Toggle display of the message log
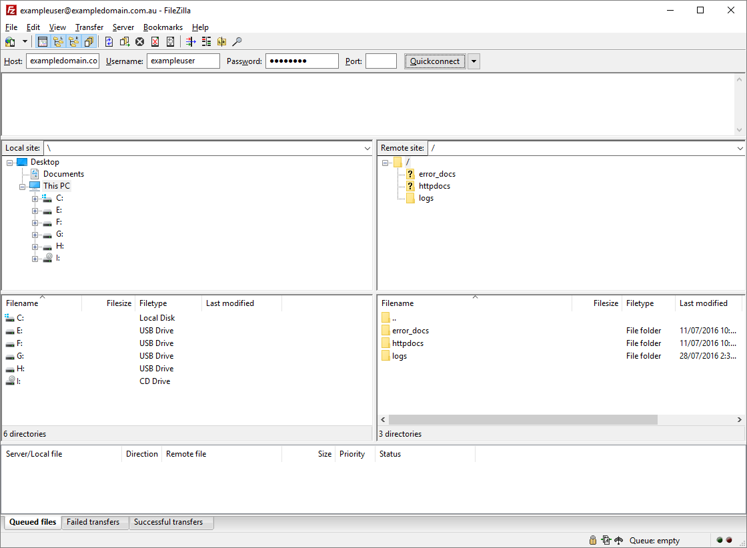 [43, 41]
